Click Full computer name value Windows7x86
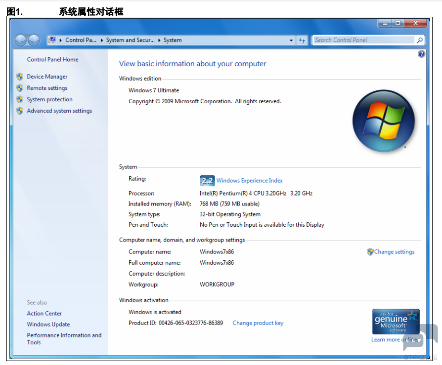442x365 pixels. click(217, 263)
